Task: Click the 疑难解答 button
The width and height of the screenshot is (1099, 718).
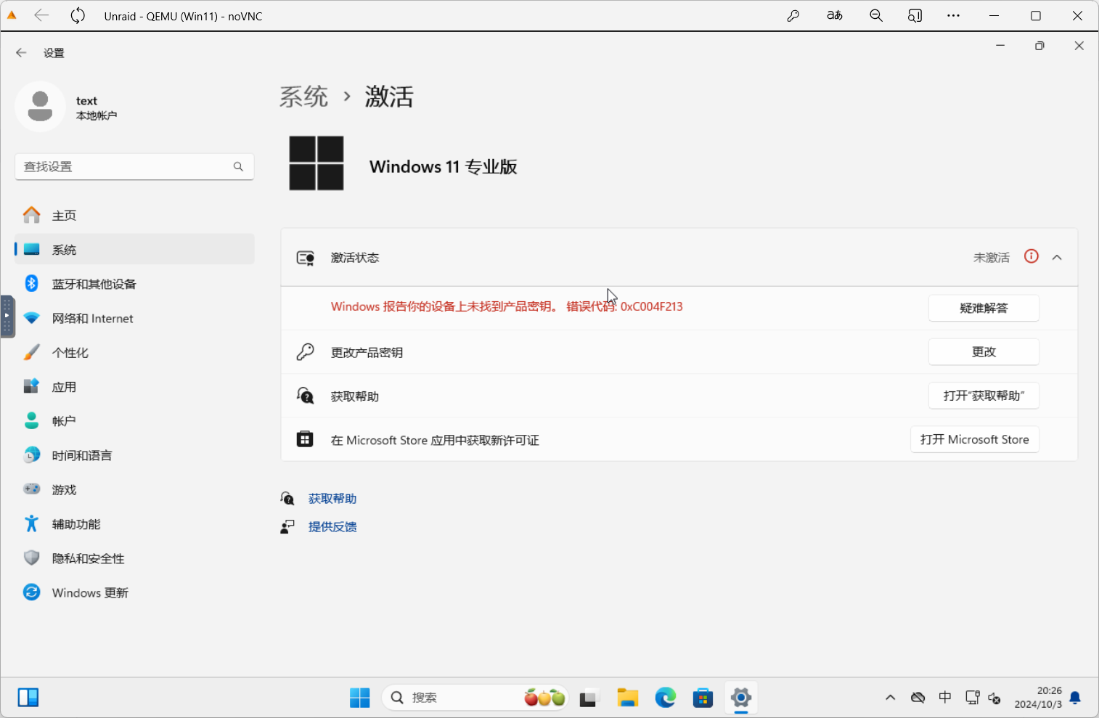Action: [x=984, y=308]
